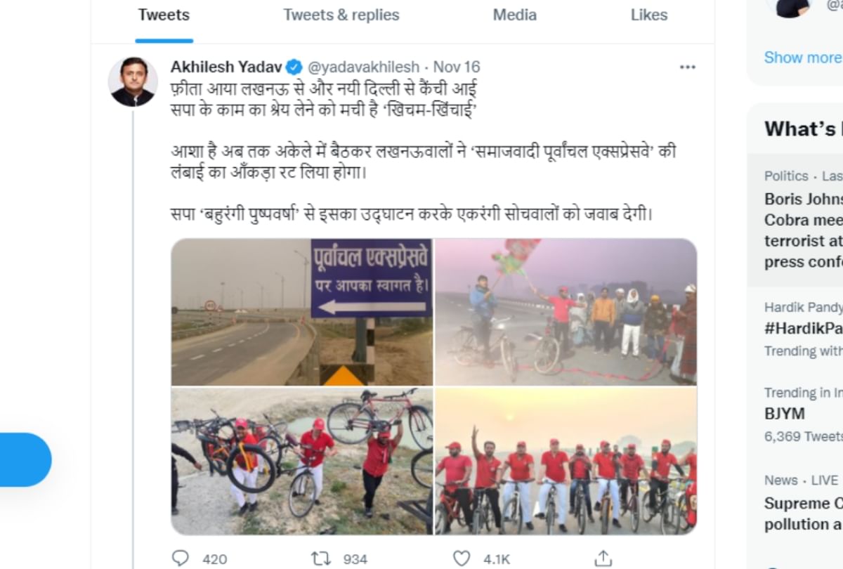The width and height of the screenshot is (843, 569).
Task: Open the share icon under the tweet
Action: pyautogui.click(x=603, y=558)
